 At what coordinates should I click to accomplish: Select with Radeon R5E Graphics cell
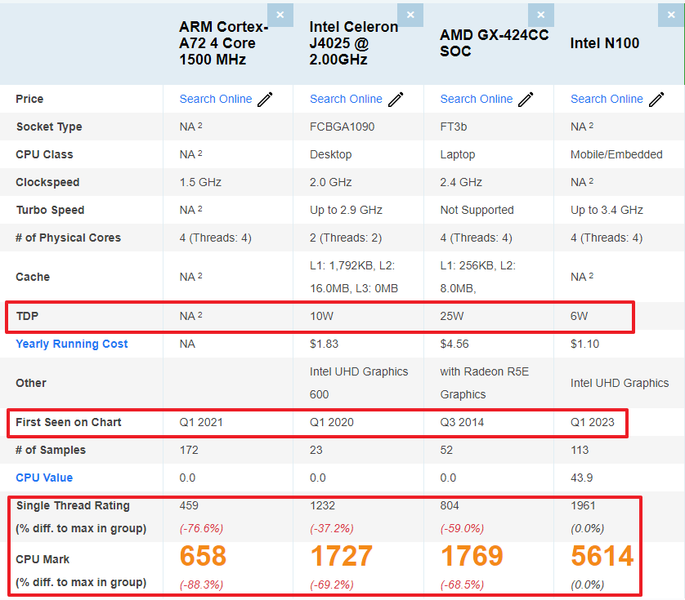(485, 383)
